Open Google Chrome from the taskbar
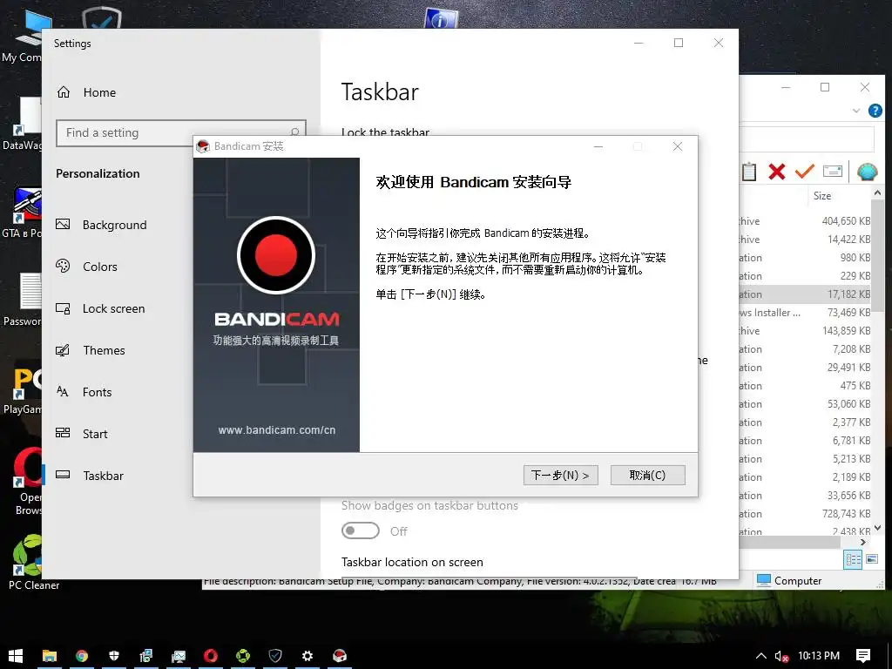This screenshot has height=669, width=892. (82, 656)
